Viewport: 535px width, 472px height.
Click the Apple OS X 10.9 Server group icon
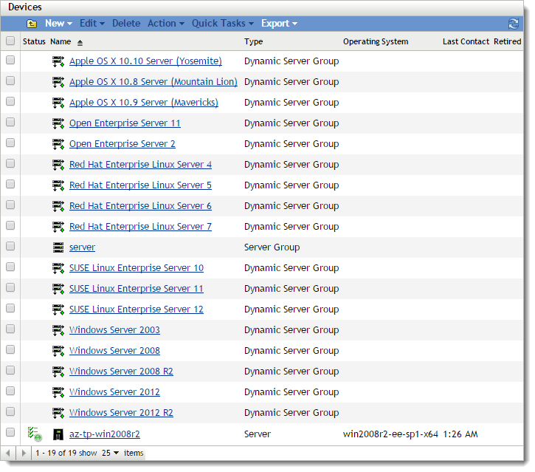[x=58, y=103]
